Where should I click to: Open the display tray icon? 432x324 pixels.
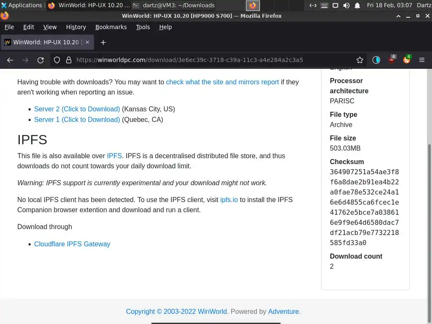point(335,5)
